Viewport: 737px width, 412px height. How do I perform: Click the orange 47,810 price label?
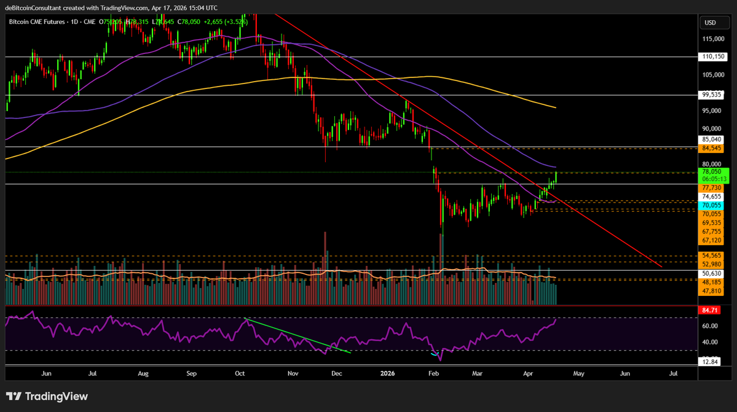(x=712, y=291)
